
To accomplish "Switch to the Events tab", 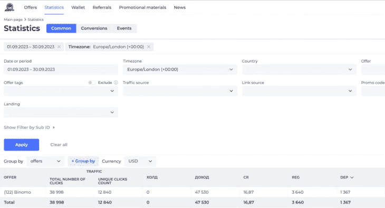I will (x=124, y=28).
